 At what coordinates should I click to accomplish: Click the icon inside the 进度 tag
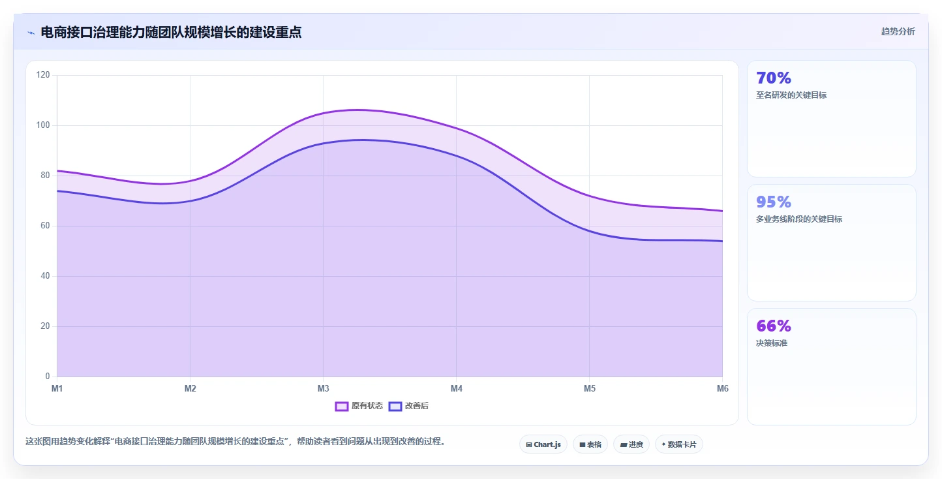point(623,444)
